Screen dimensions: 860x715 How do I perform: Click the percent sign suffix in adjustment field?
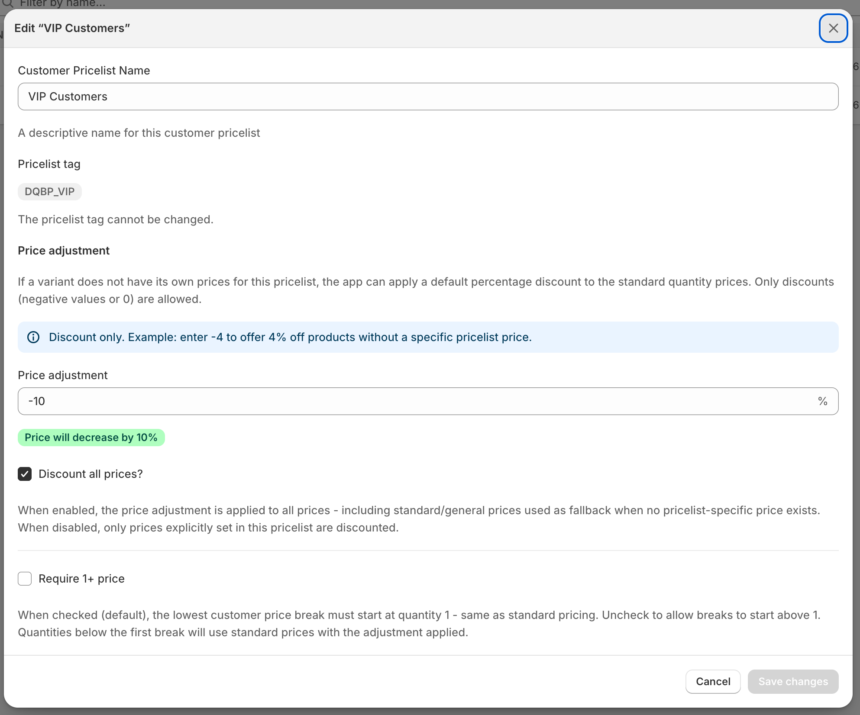pyautogui.click(x=823, y=401)
